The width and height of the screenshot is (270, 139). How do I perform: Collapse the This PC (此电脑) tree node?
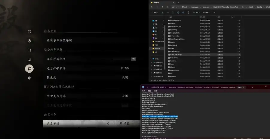coord(151,59)
